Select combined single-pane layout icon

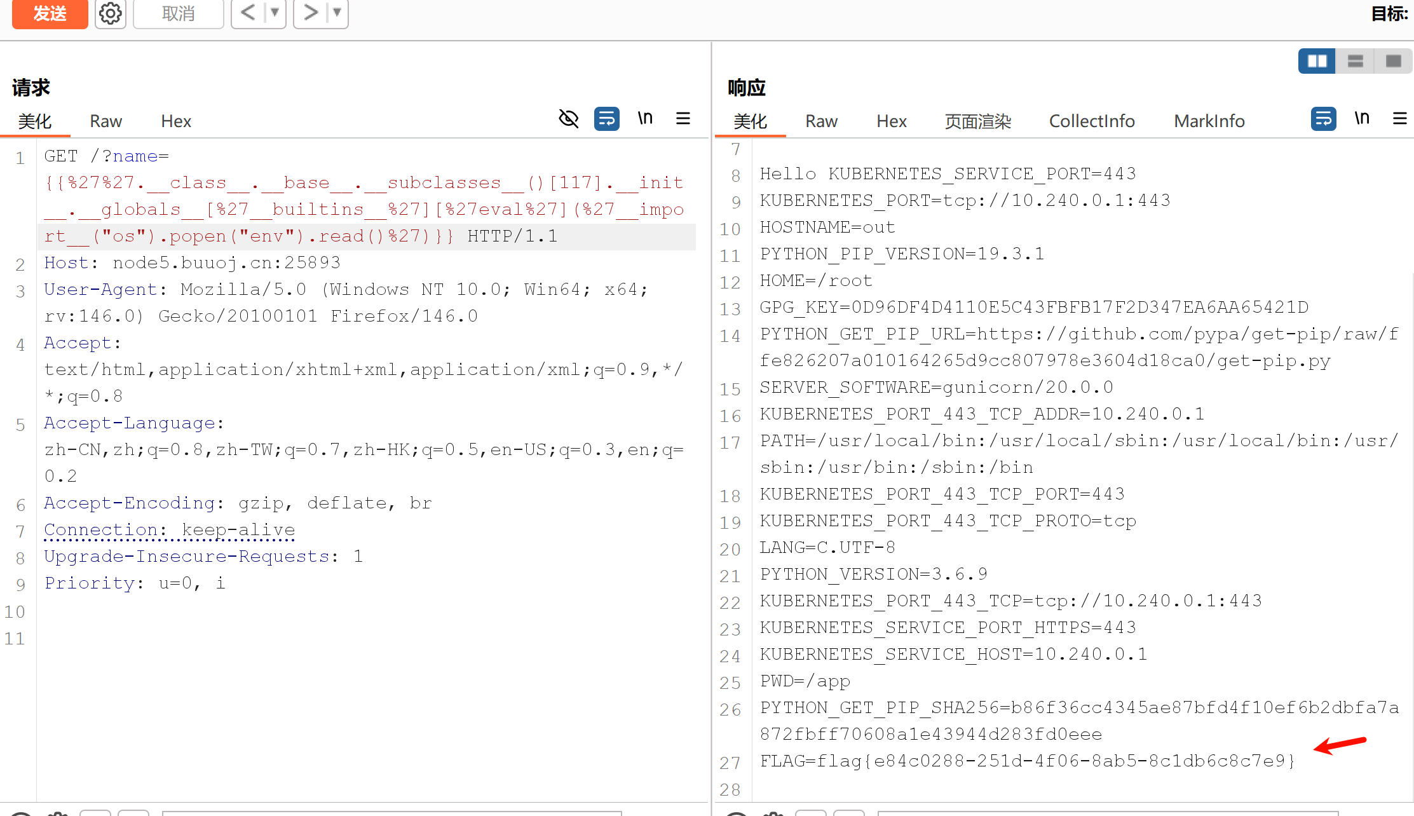tap(1393, 61)
